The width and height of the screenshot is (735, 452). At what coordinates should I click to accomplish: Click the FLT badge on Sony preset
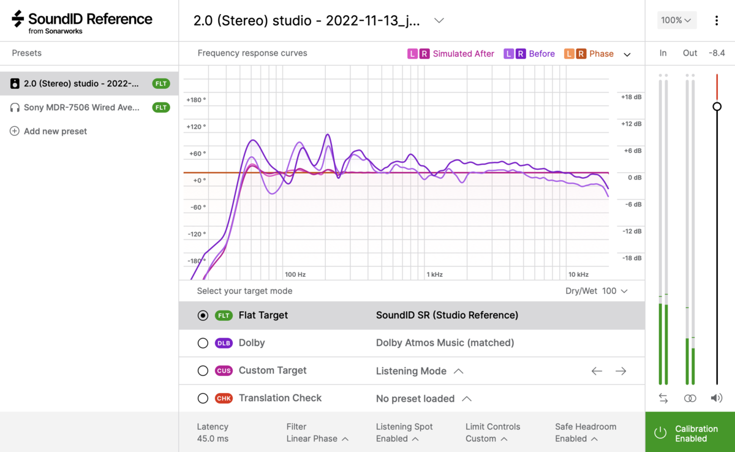pyautogui.click(x=161, y=107)
